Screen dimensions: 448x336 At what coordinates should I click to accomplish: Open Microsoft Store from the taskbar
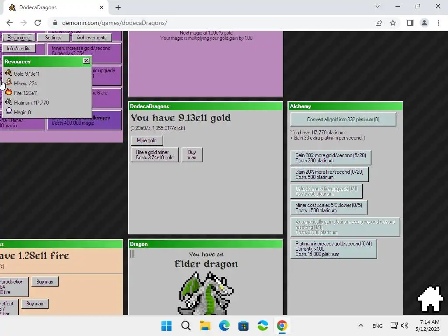tap(243, 325)
